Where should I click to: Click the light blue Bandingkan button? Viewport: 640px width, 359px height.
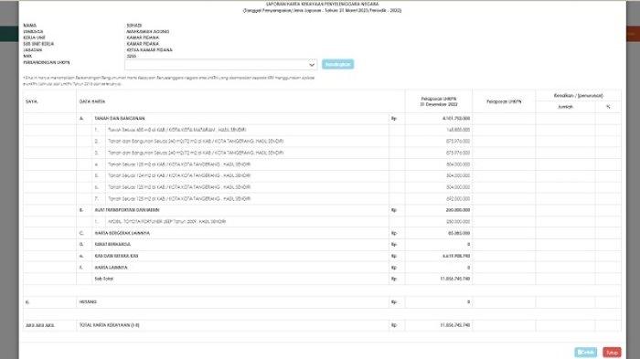(337, 64)
